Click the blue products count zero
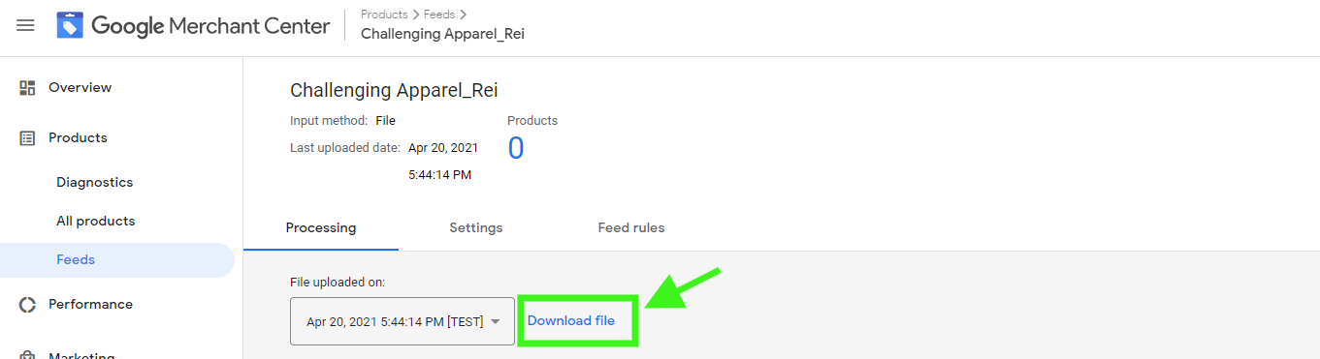Screen dimensions: 1320x359 coord(516,148)
